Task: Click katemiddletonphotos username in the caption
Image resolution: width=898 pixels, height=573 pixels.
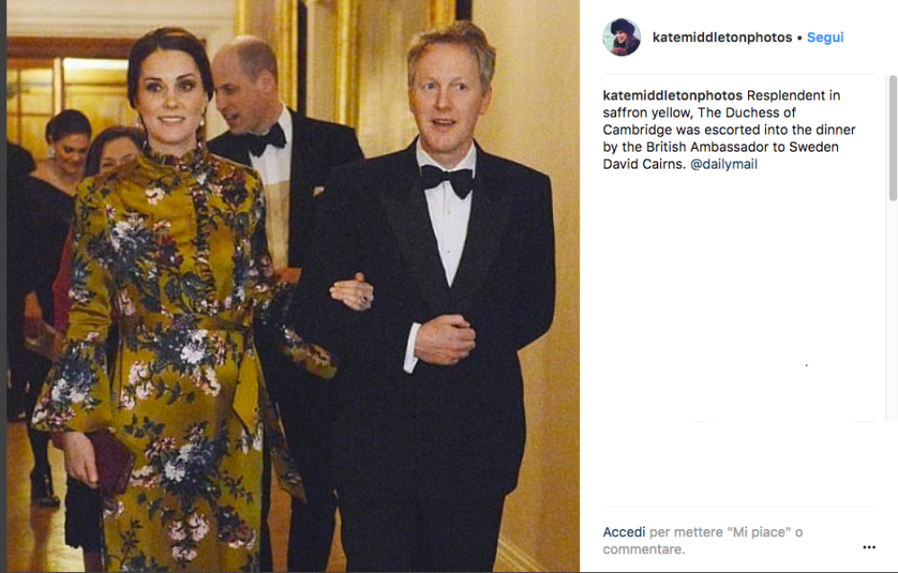Action: point(673,95)
